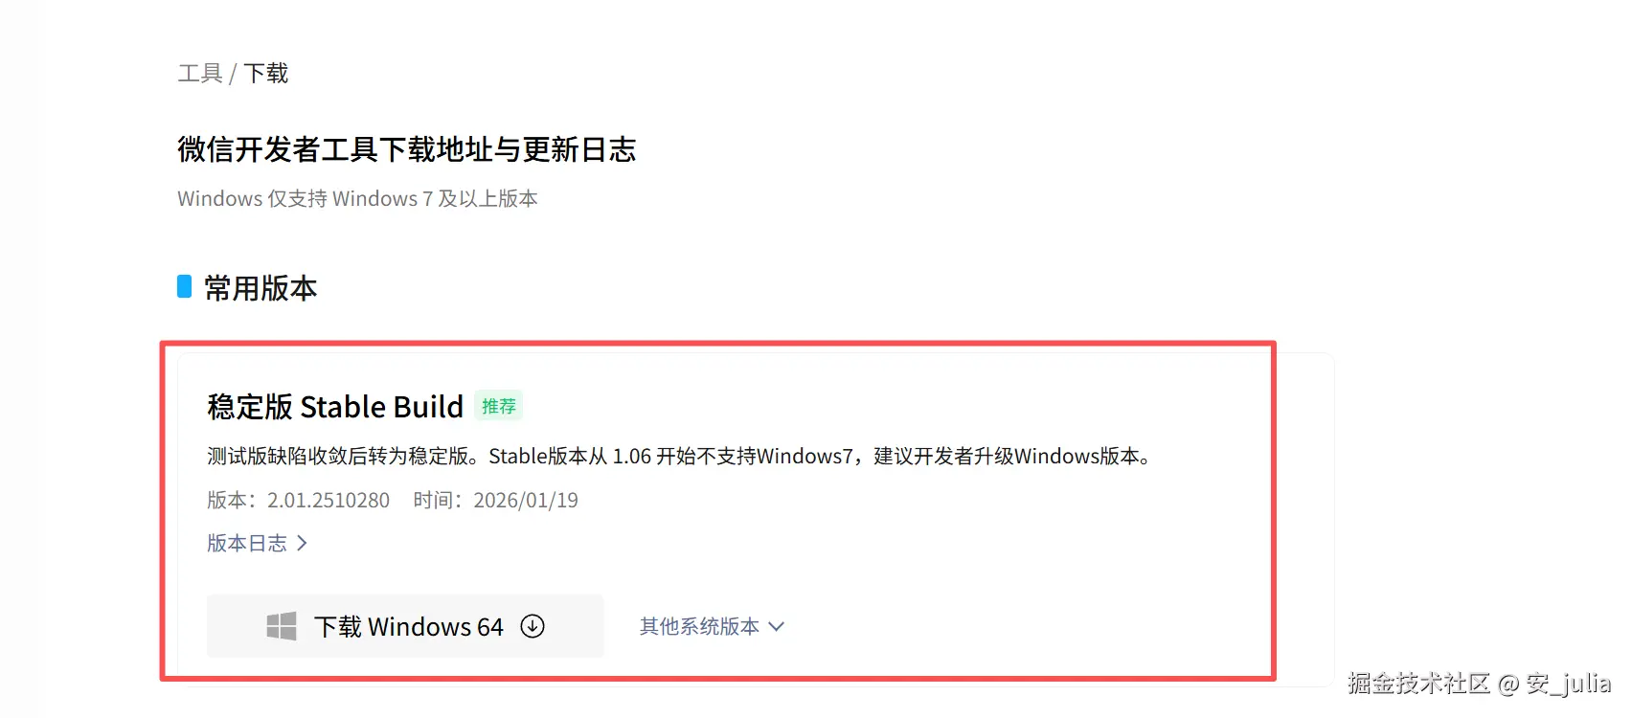1632x718 pixels.
Task: Open the 其他系统版本 dropdown
Action: pos(712,626)
